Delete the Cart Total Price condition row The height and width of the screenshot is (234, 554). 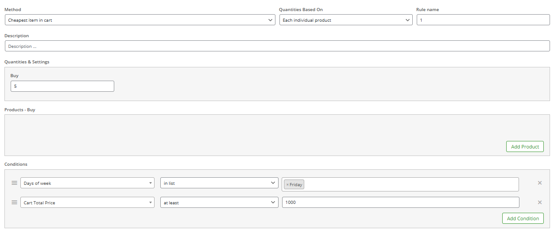pyautogui.click(x=540, y=203)
